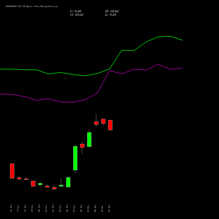219x219 pixels.
Task: Click the 03 Dec date label
Action: tap(102, 208)
